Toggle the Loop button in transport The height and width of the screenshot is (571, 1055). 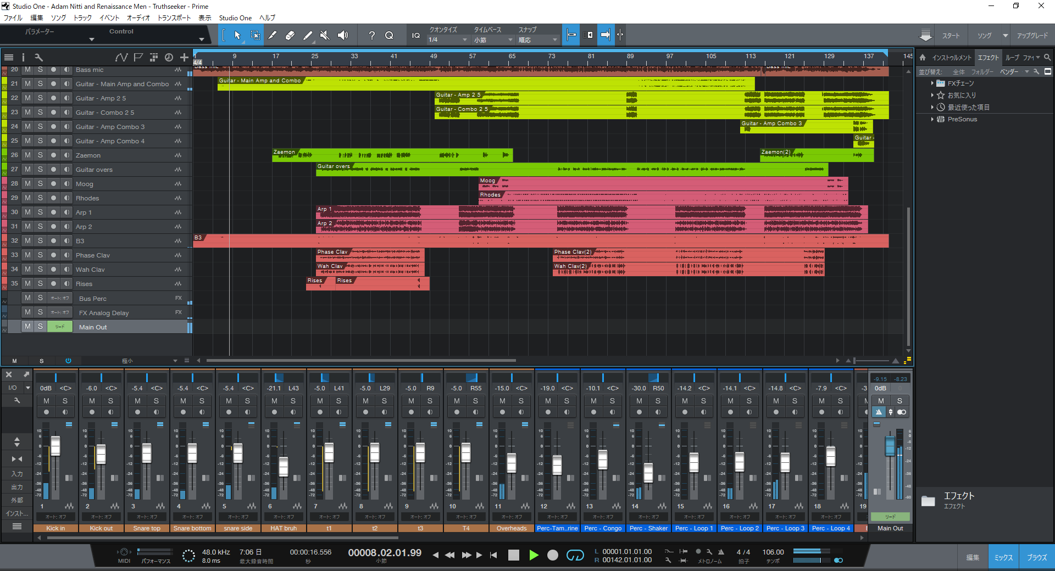pos(575,555)
